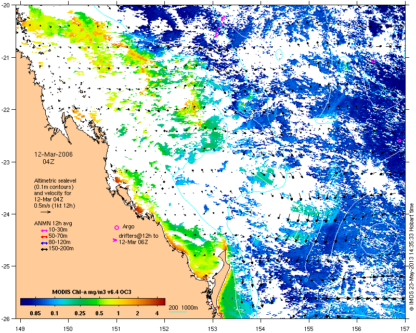Click the 0.5m/s velocity scale arrow
The width and height of the screenshot is (416, 333).
(x=46, y=212)
